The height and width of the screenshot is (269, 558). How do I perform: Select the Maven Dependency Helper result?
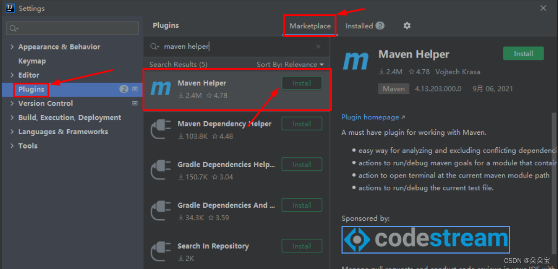tap(237, 130)
